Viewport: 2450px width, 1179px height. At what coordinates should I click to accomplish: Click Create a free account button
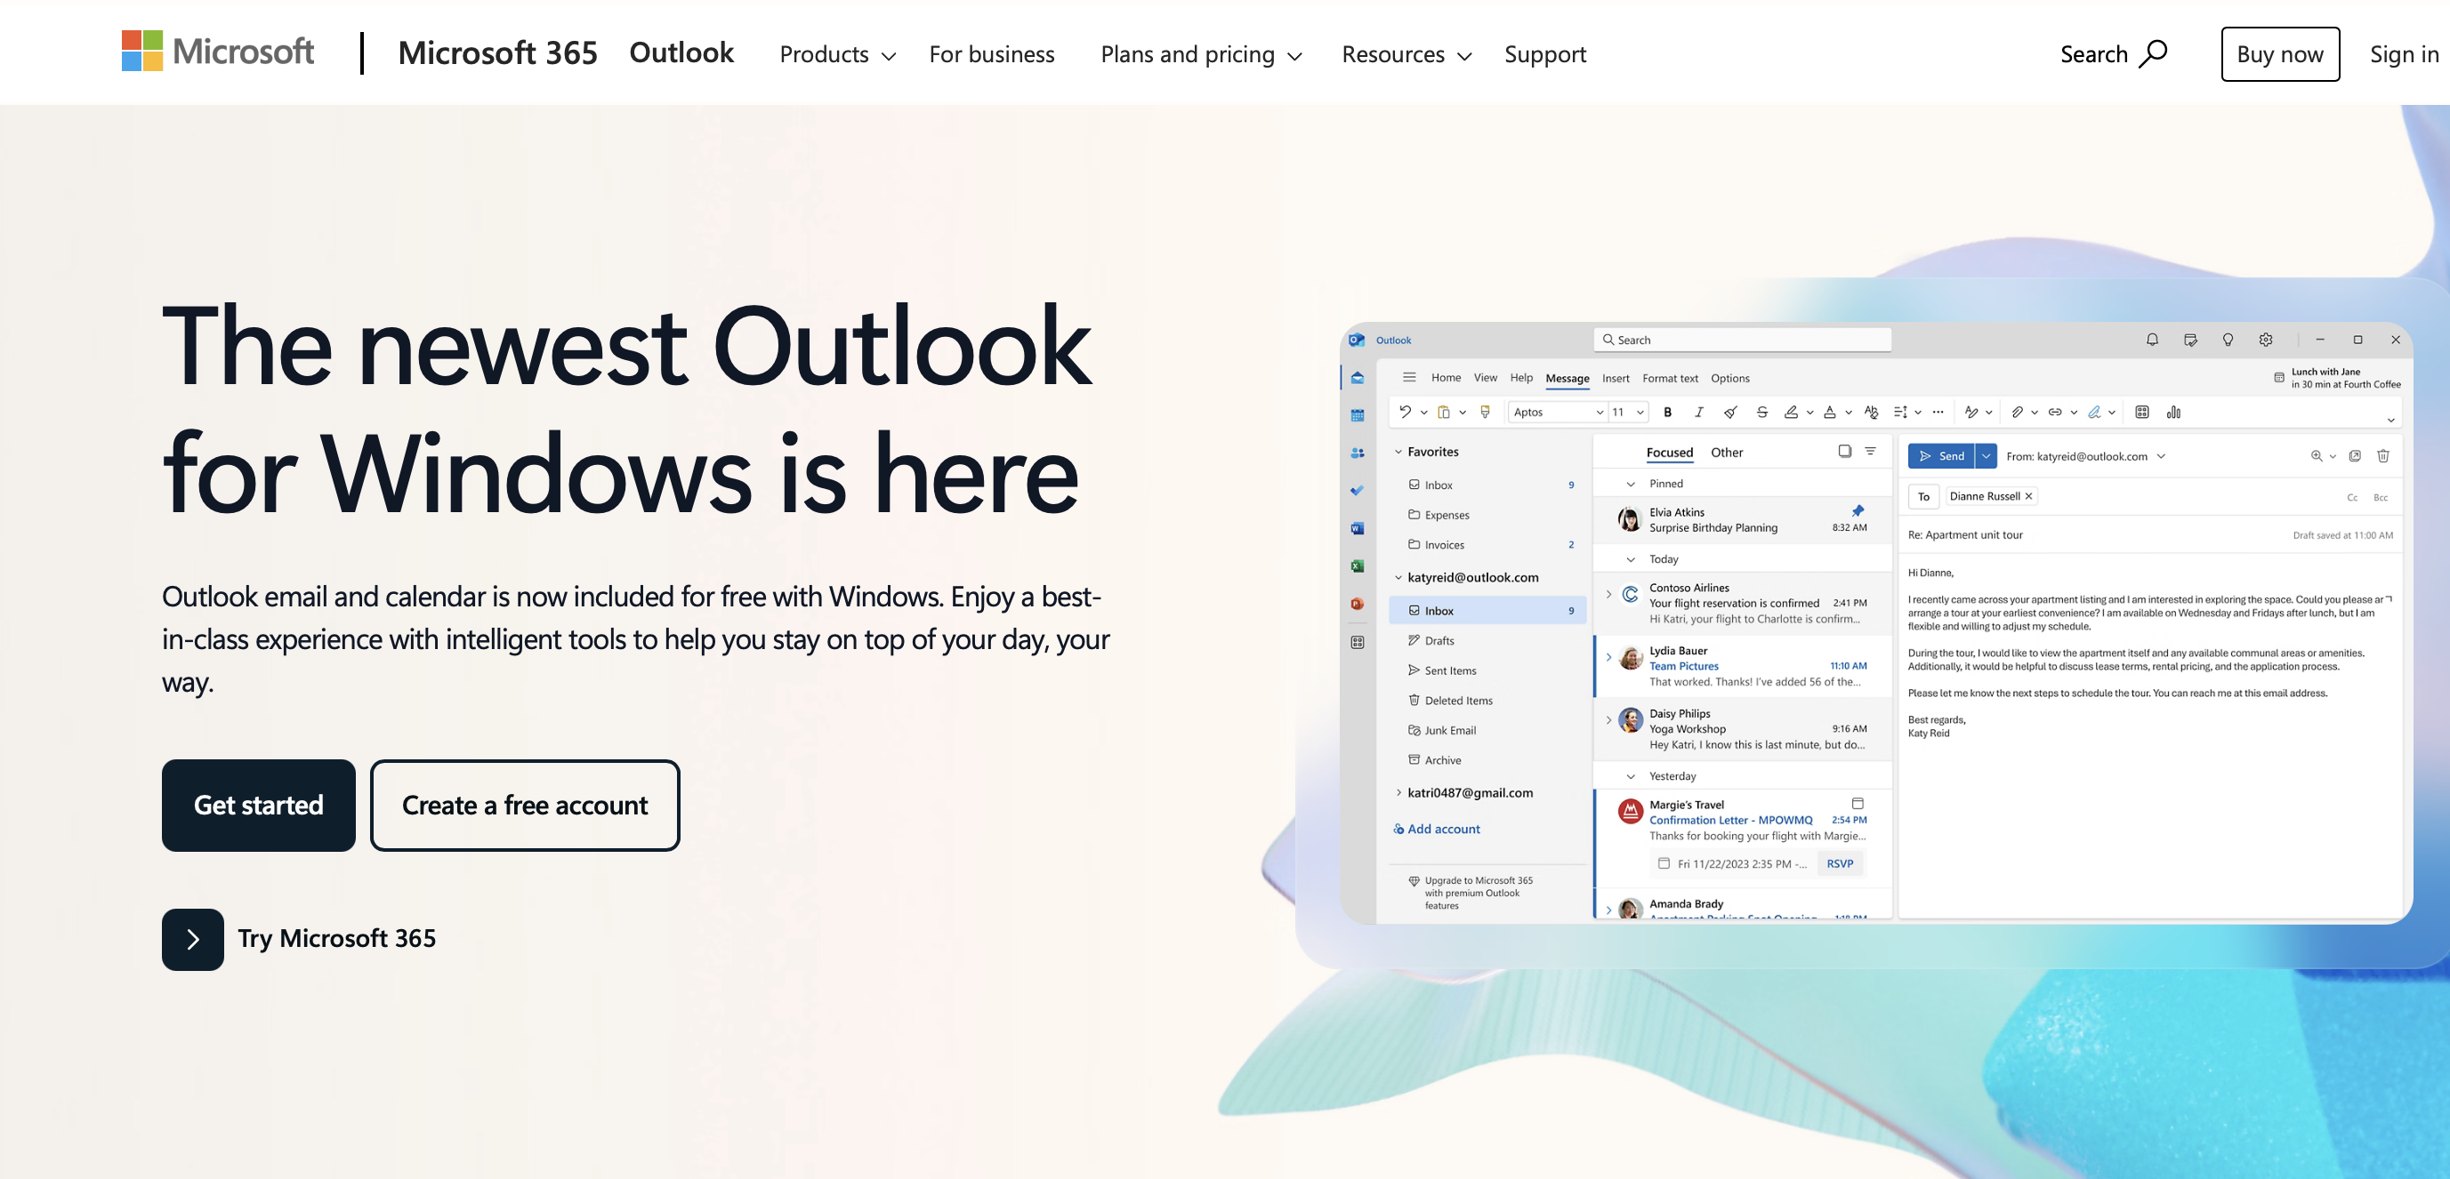coord(524,805)
